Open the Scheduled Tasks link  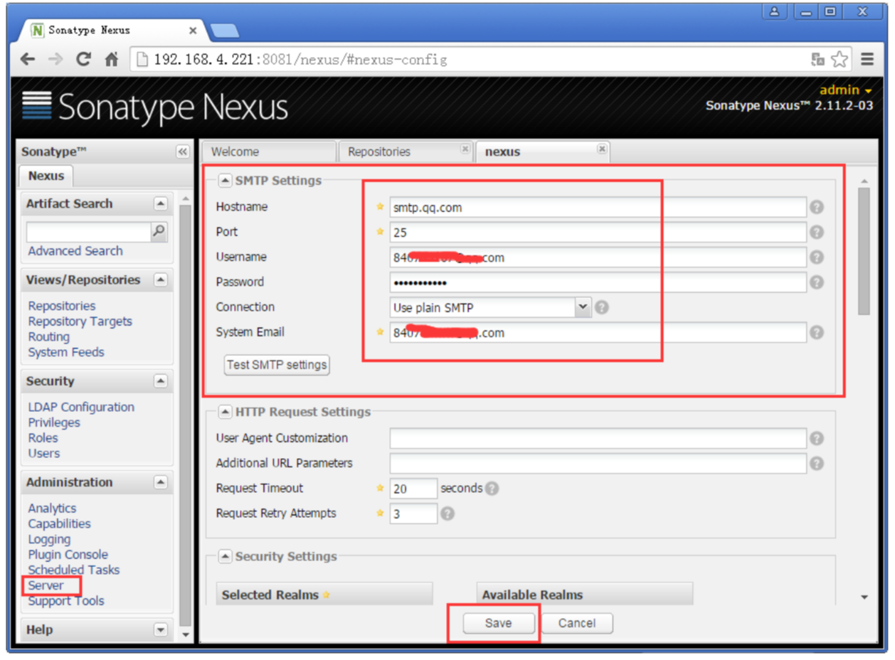(x=74, y=570)
